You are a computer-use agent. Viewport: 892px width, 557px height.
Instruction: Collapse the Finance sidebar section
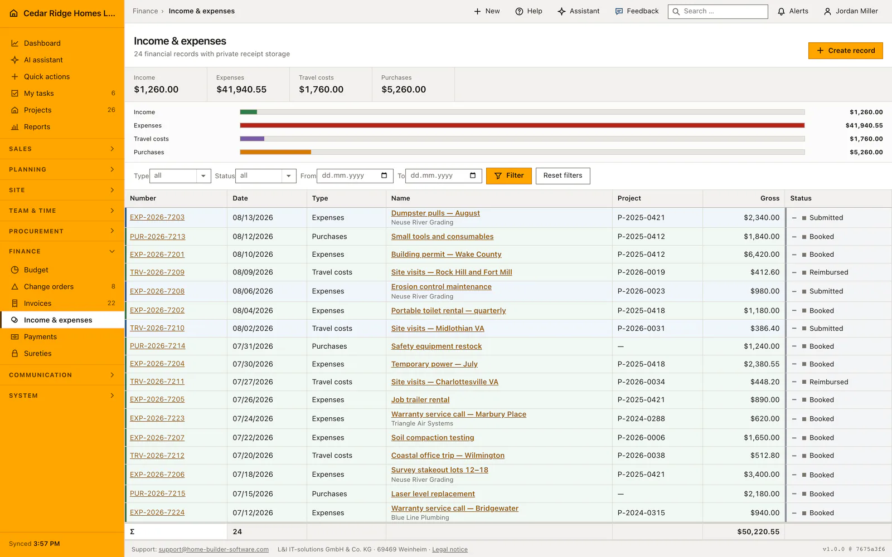(62, 252)
